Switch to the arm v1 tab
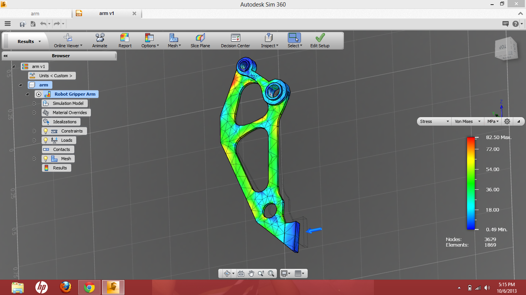Screen dimensions: 526x295 pyautogui.click(x=107, y=13)
